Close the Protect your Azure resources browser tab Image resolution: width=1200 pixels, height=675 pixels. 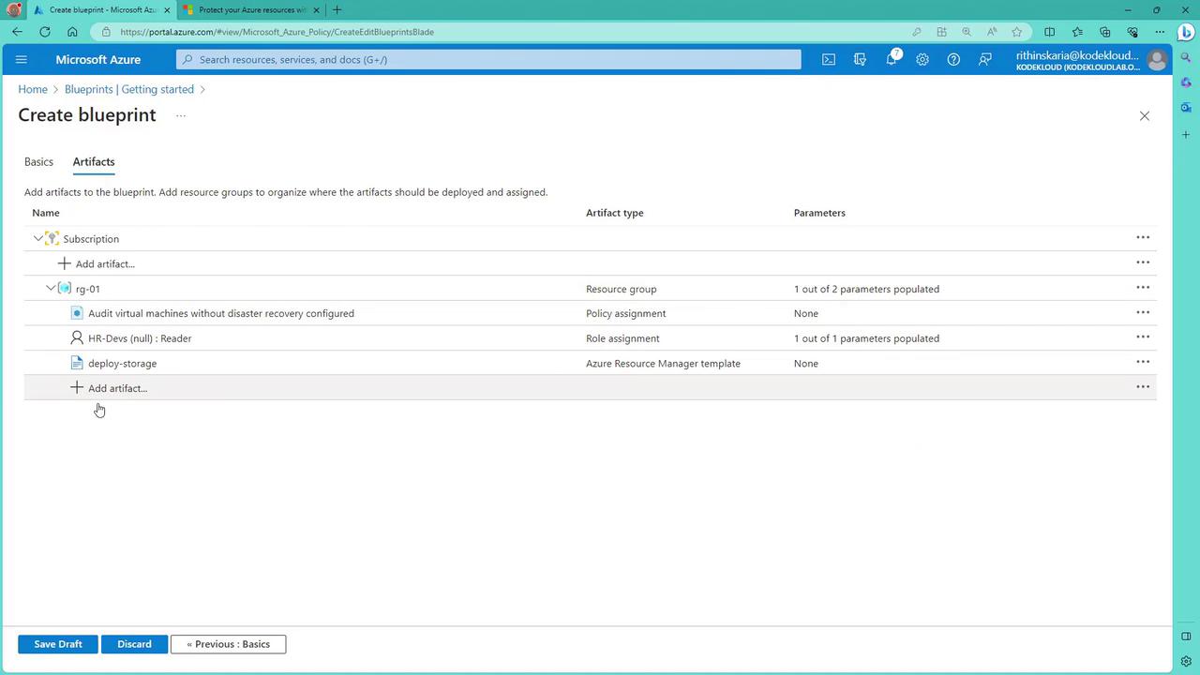pos(317,9)
